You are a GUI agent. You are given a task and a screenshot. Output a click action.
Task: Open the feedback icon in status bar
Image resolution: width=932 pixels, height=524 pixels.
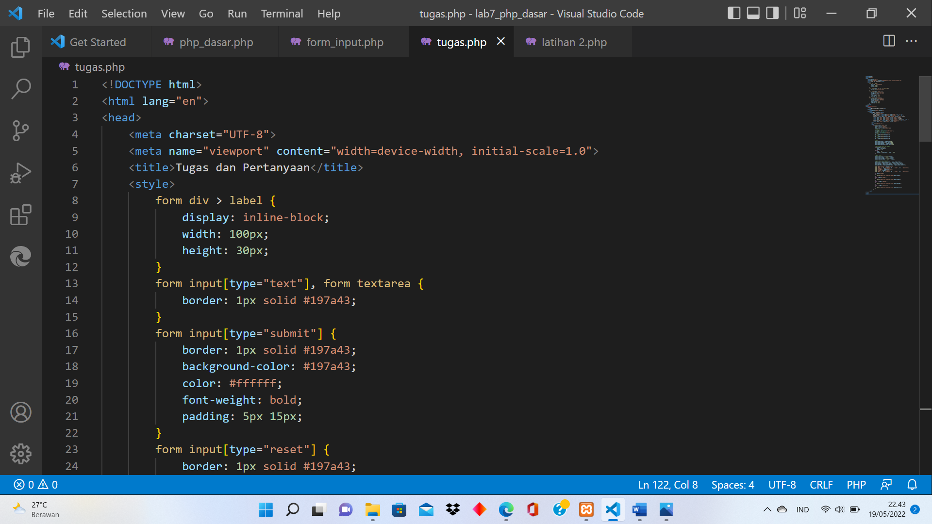[x=886, y=485]
